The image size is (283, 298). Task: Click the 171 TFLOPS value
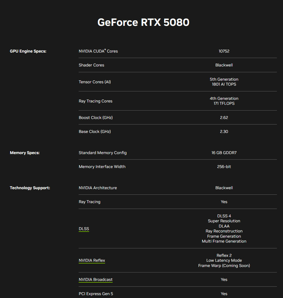[x=224, y=103]
